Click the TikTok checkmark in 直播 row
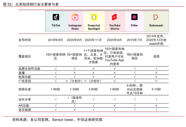 pos(56,72)
